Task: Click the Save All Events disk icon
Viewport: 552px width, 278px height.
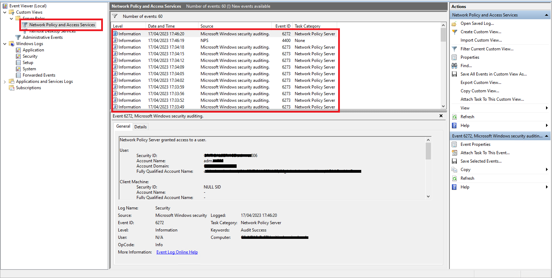Action: pos(454,74)
